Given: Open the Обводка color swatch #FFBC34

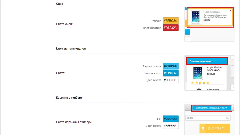Looking at the screenshot, I should pos(171,21).
